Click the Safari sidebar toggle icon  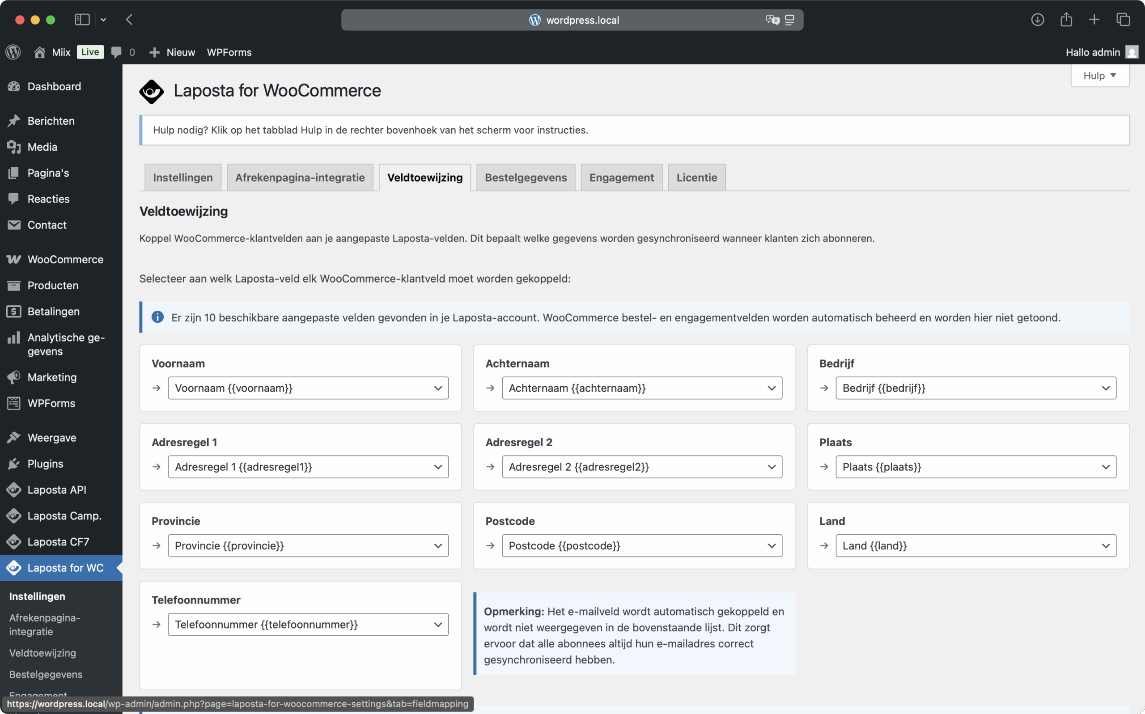[x=82, y=19]
